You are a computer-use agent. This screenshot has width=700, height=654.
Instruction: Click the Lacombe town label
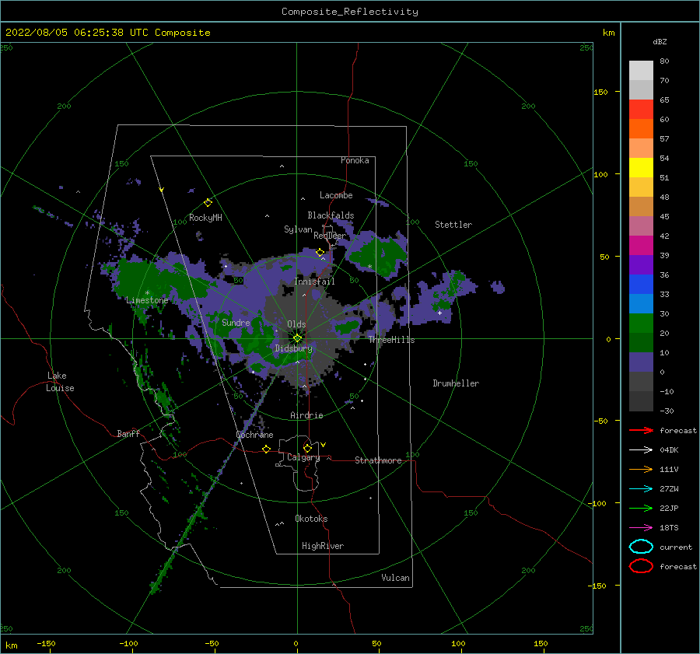[336, 195]
